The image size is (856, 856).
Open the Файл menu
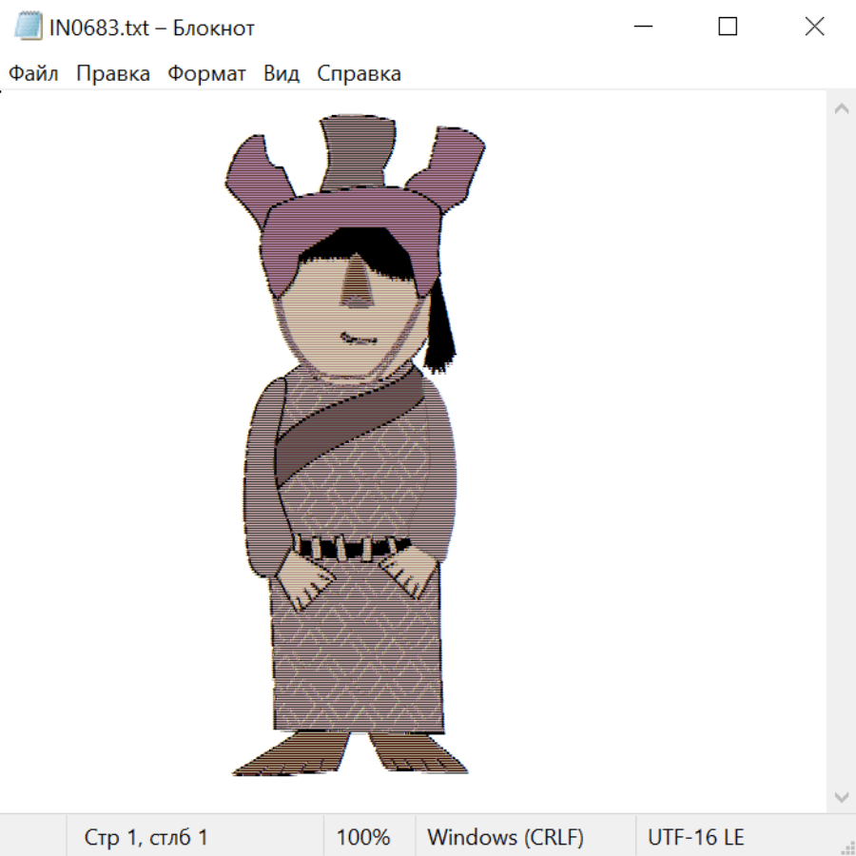click(33, 74)
